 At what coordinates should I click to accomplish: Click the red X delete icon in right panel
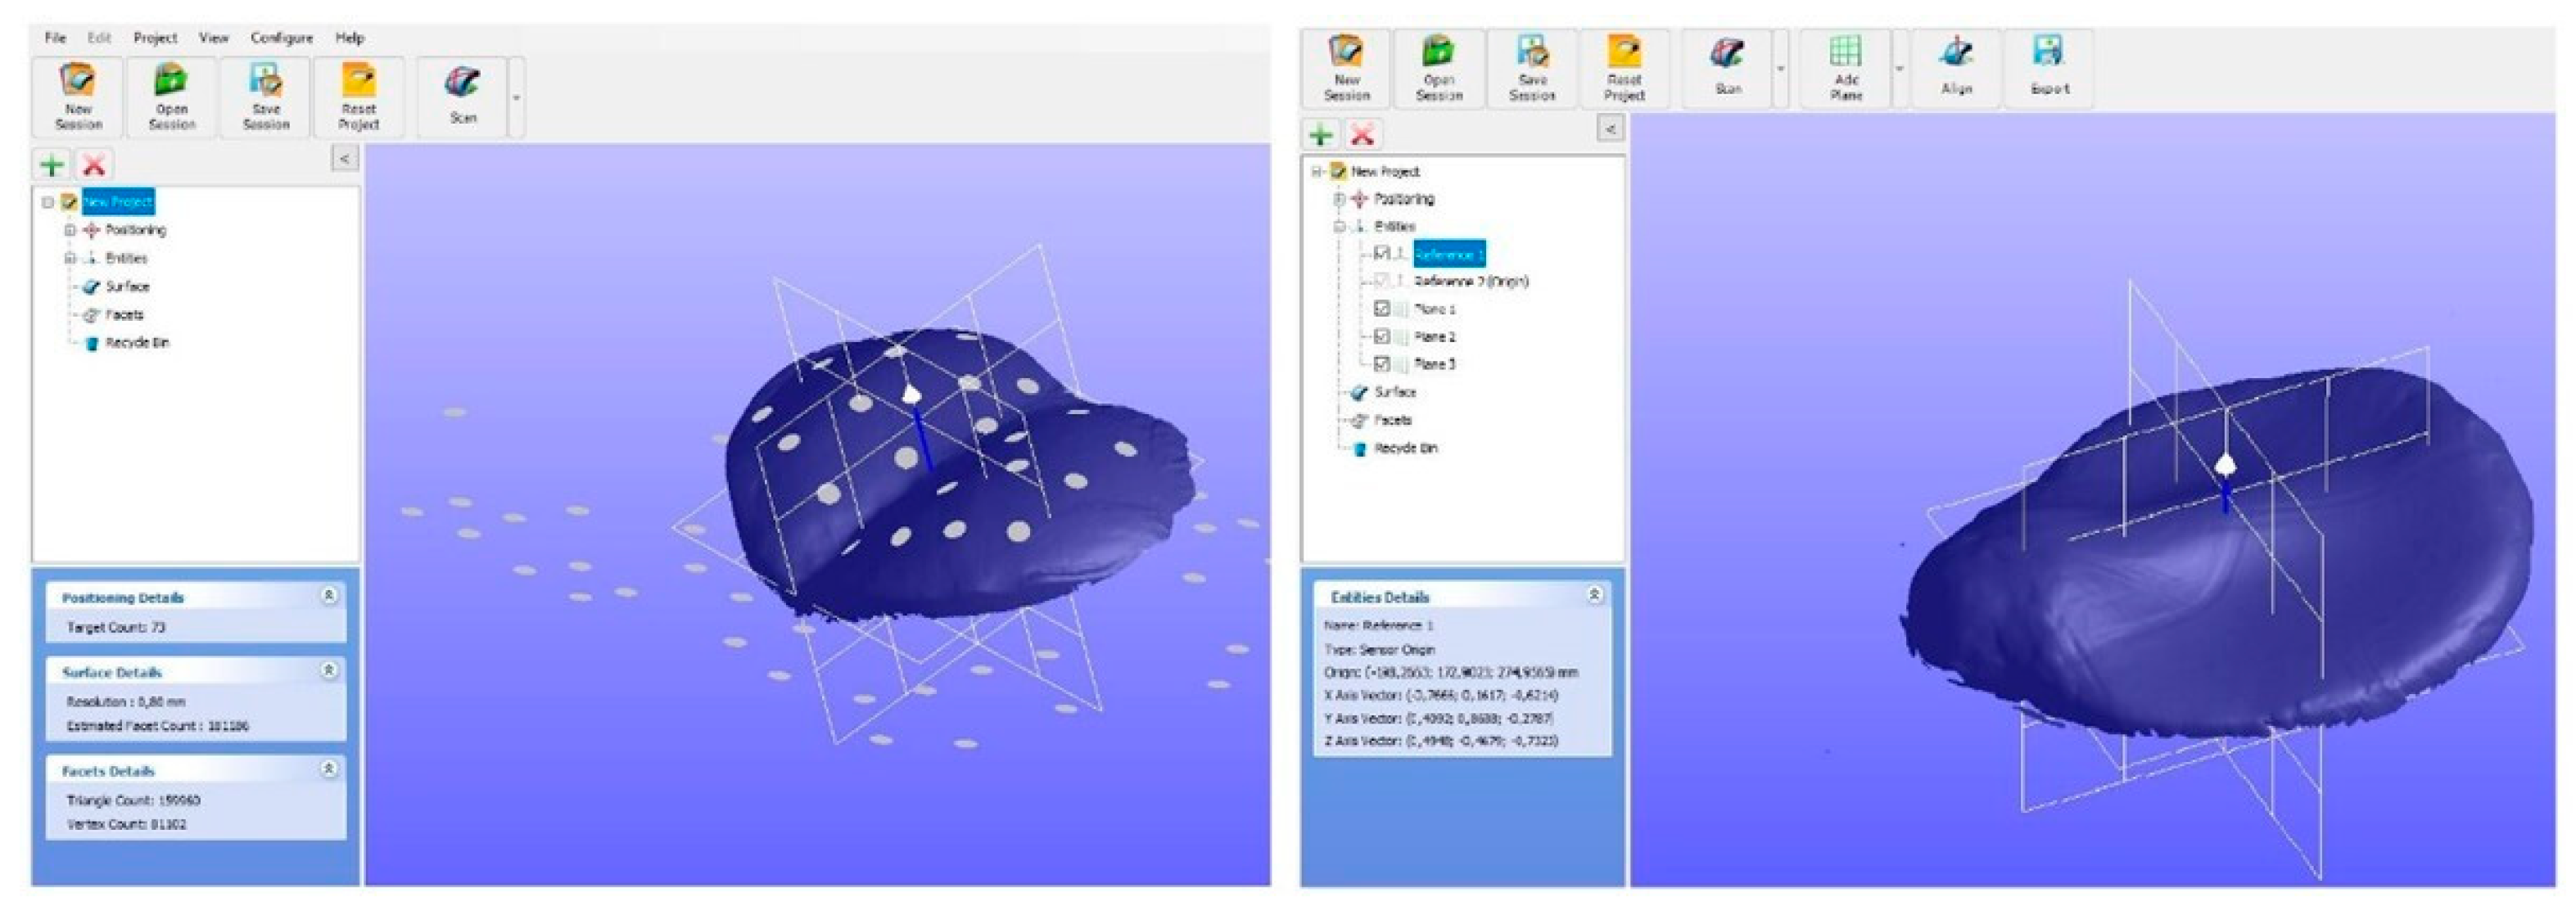pyautogui.click(x=1362, y=134)
